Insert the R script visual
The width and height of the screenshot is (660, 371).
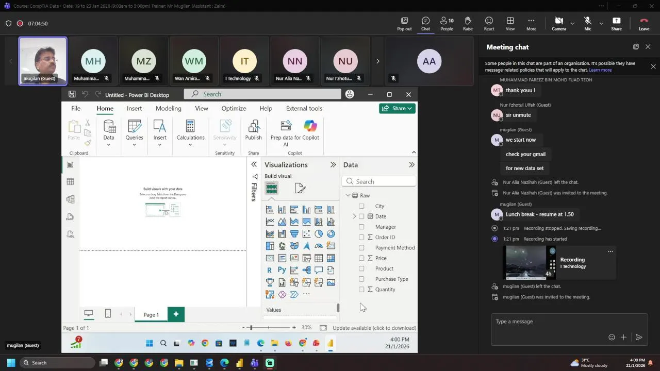pos(270,270)
